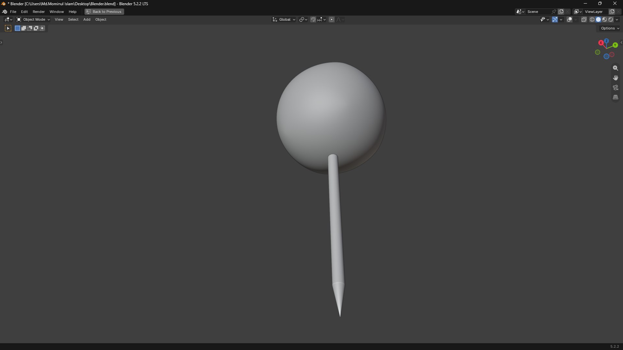The image size is (623, 350).
Task: Open the Blender logo application menu
Action: coord(5,12)
